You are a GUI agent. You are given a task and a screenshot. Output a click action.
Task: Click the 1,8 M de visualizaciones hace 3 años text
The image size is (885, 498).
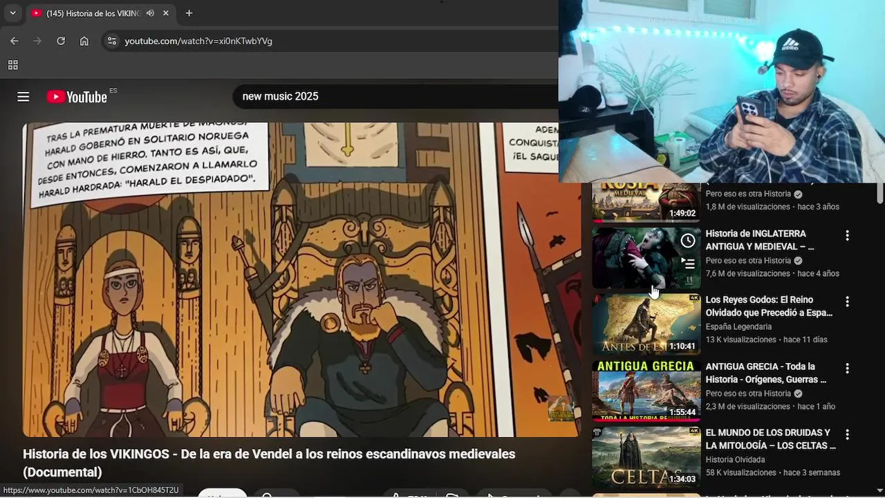[x=772, y=207]
